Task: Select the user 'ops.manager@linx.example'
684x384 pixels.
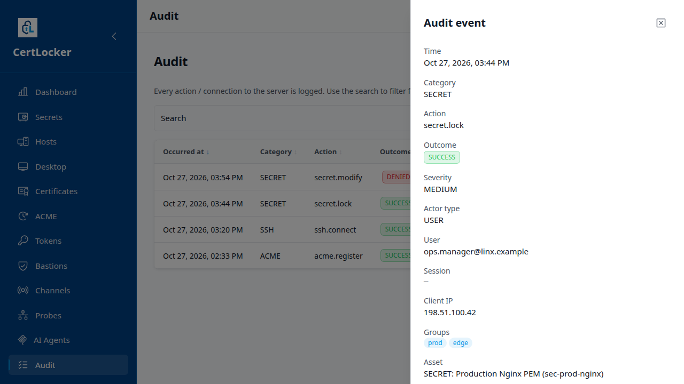Action: [476, 251]
